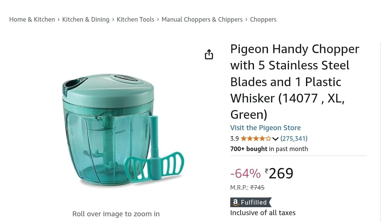Click the "Roll over image to zoom in" caption

(x=116, y=214)
